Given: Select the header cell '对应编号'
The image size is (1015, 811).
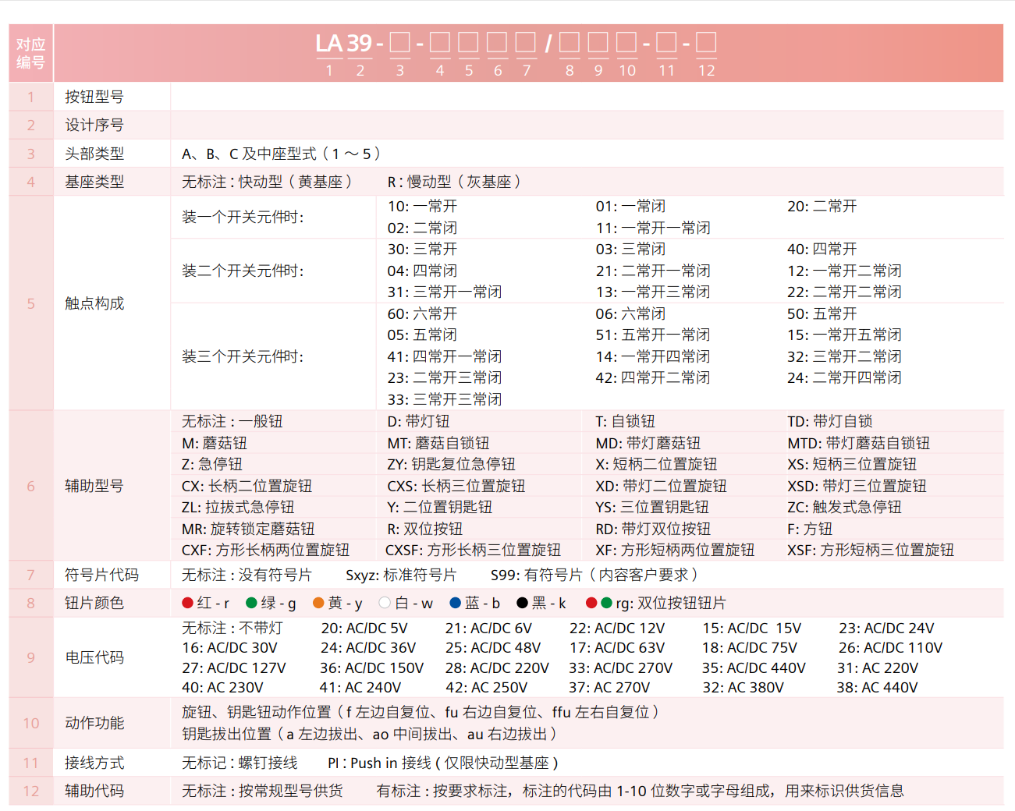Looking at the screenshot, I should [x=31, y=53].
